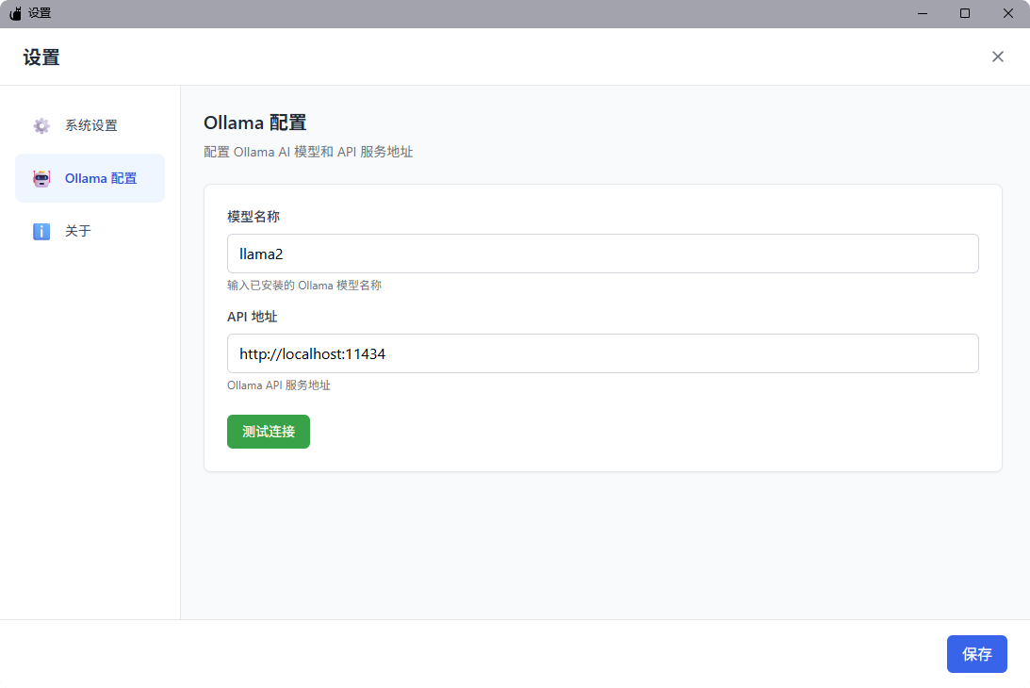Click the robot icon on the Ollama 配置 entry

(41, 178)
